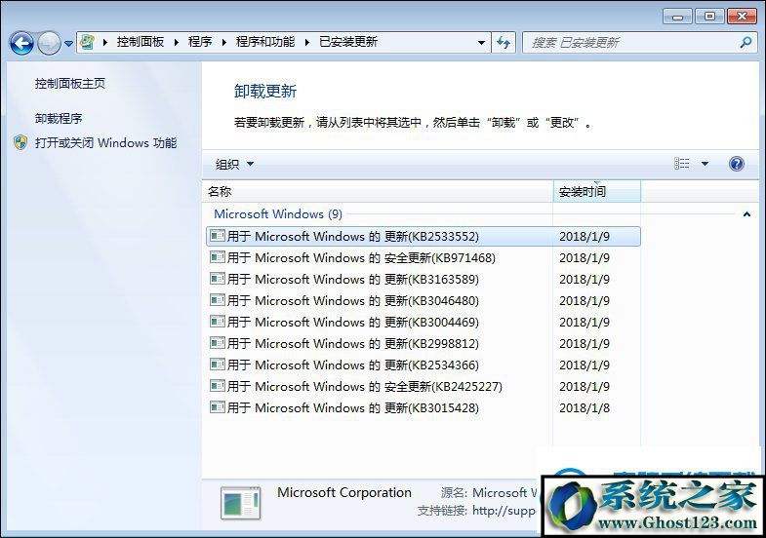Expand the arrow after 程序和功能 breadcrumb

tap(306, 43)
